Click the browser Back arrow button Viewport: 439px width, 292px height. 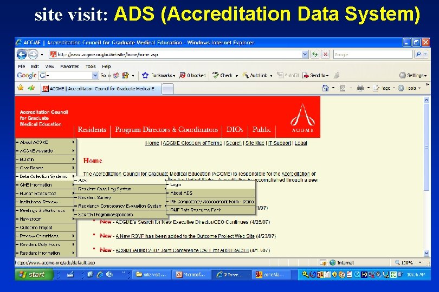pos(22,54)
